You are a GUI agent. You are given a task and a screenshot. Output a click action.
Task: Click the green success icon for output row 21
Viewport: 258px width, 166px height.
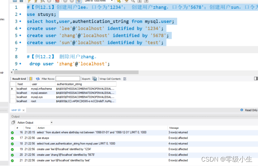coord(12,160)
